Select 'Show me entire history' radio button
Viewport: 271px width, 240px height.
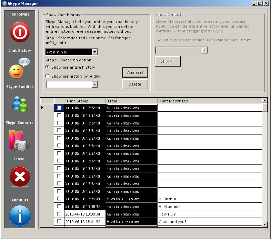point(47,67)
